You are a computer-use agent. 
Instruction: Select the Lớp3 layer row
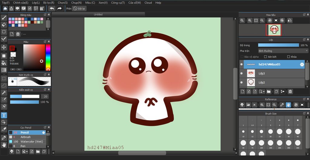click(x=272, y=73)
